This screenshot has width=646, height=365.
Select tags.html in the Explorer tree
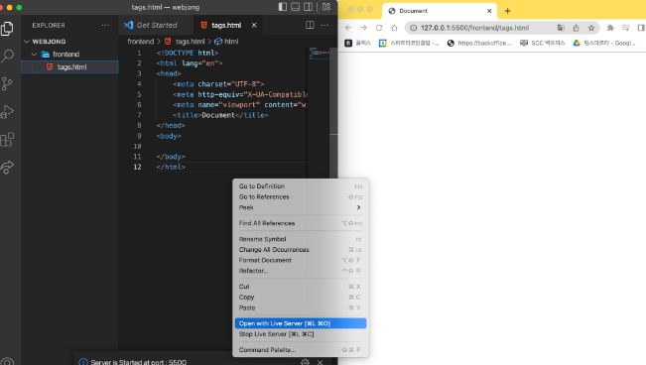click(69, 66)
